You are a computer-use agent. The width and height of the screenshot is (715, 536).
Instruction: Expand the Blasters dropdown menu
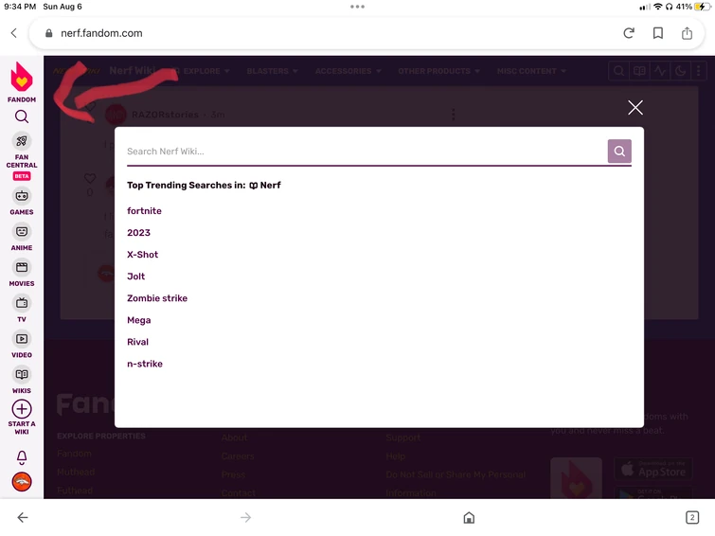coord(272,71)
